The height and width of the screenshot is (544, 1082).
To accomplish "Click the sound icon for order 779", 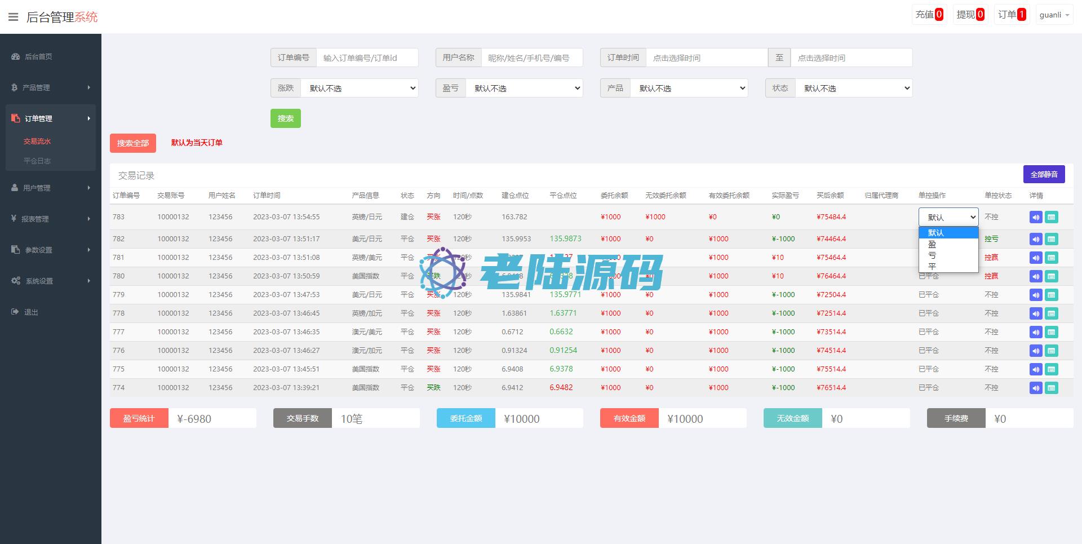I will point(1036,295).
